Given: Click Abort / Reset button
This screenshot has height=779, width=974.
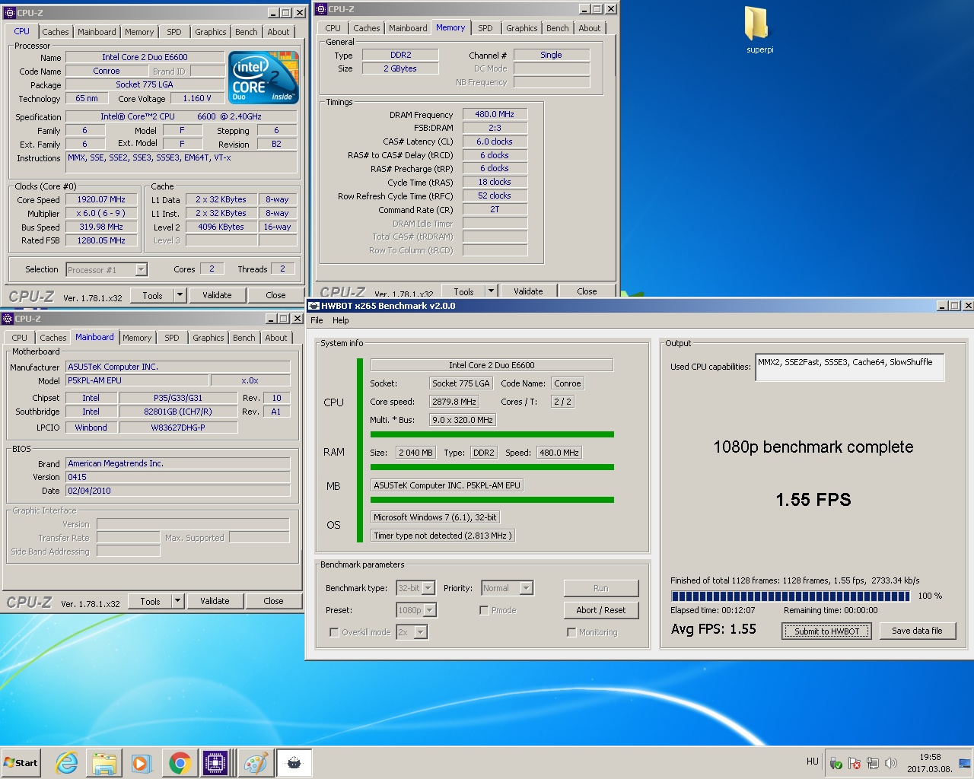Looking at the screenshot, I should tap(601, 610).
